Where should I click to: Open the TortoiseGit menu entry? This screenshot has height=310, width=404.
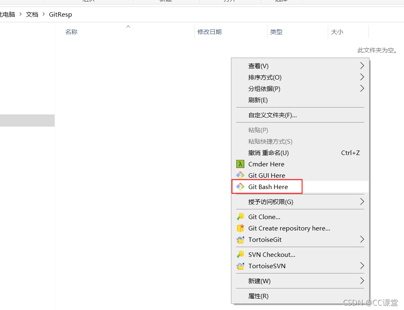pos(300,239)
